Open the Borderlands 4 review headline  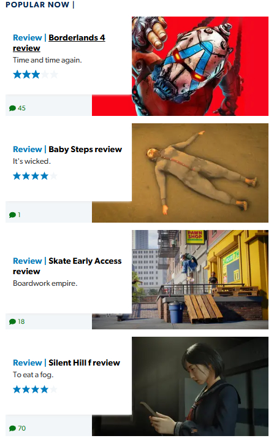click(x=59, y=43)
